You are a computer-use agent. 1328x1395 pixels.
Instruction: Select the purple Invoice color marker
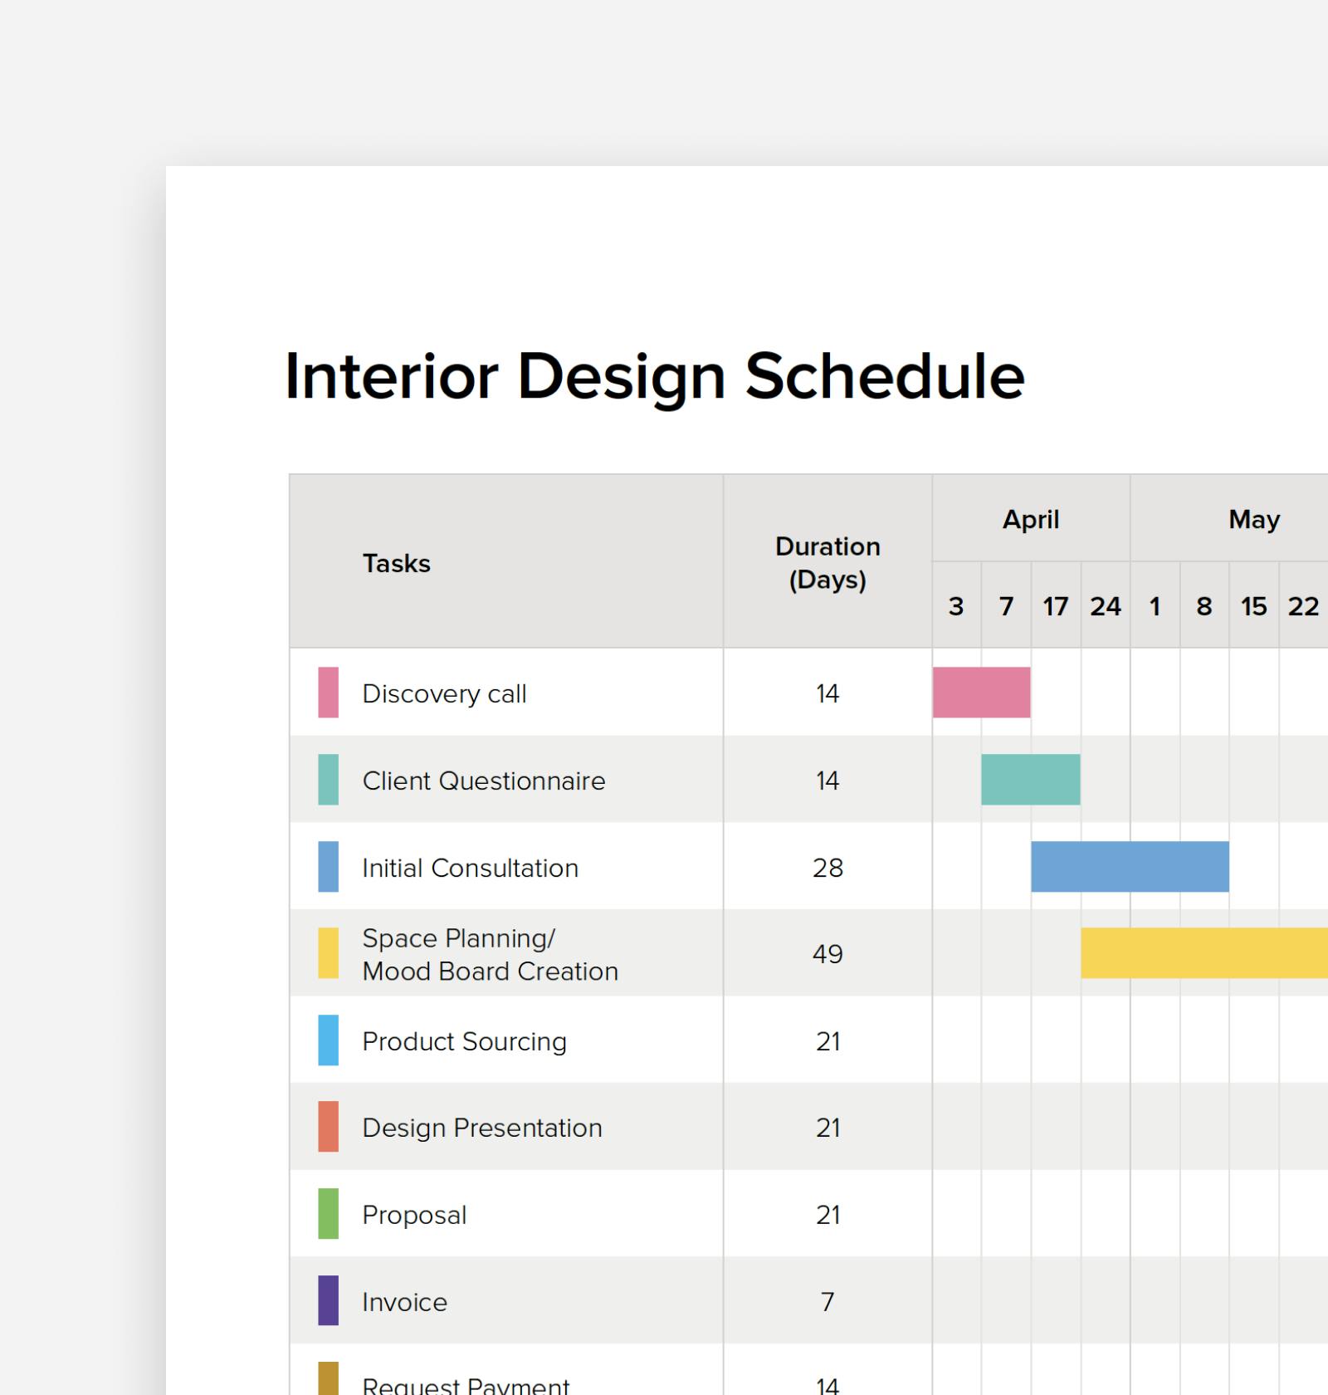[x=327, y=1301]
